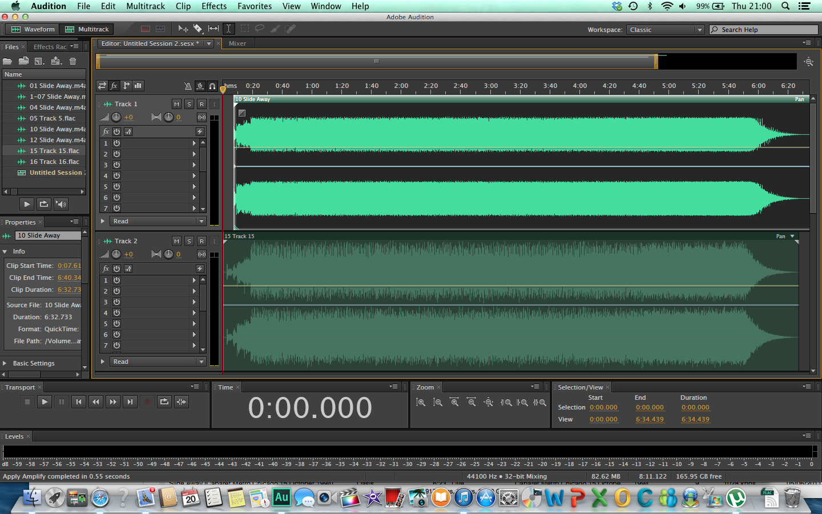Select the Time Selection tool

pyautogui.click(x=228, y=29)
